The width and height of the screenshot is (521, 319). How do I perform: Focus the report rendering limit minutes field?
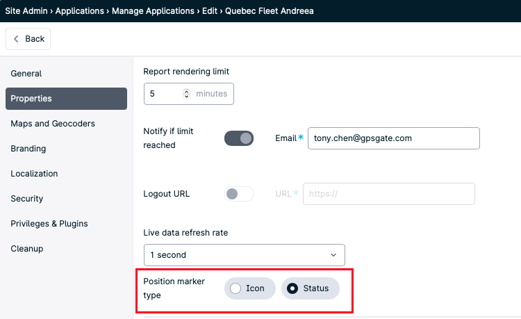189,94
